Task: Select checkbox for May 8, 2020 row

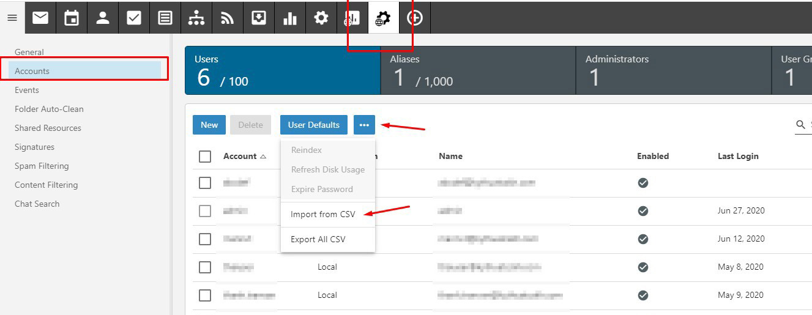Action: tap(205, 267)
